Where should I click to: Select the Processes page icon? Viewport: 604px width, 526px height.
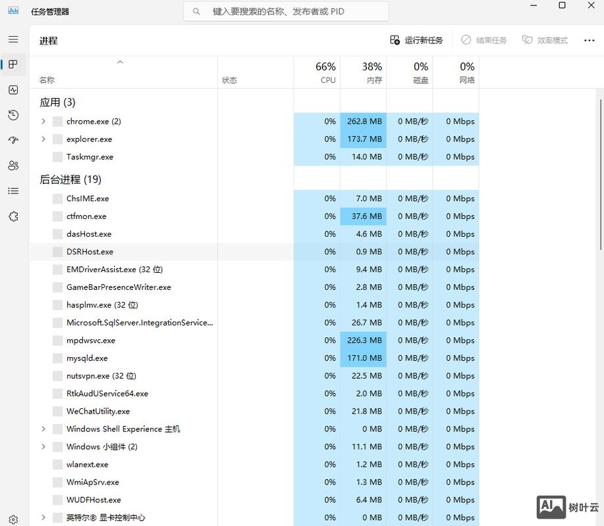pos(13,64)
